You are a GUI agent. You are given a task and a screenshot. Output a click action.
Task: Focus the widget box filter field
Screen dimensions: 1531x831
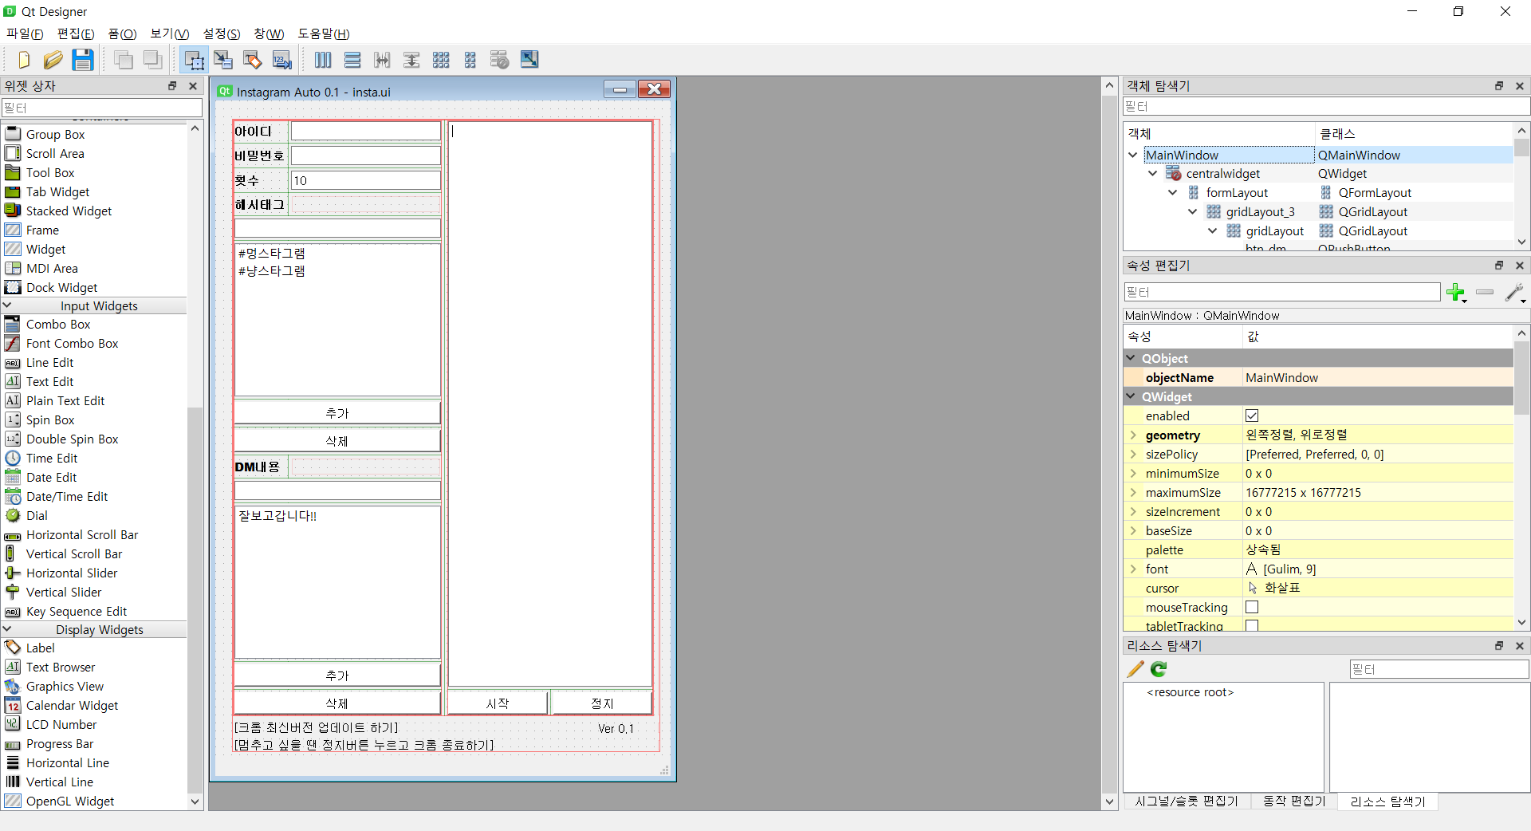[102, 108]
